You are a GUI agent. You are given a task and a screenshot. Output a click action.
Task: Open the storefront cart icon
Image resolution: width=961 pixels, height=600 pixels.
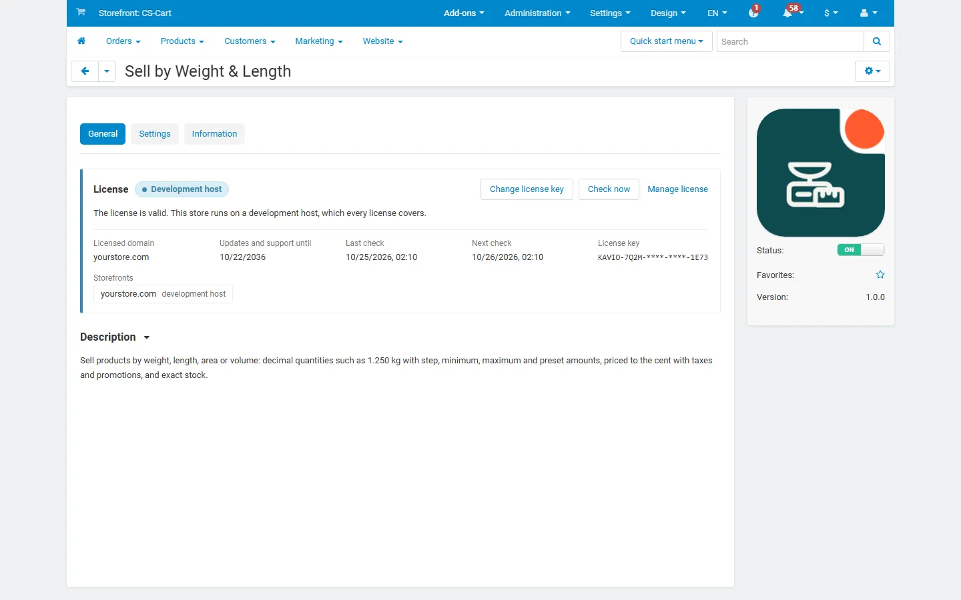click(81, 13)
